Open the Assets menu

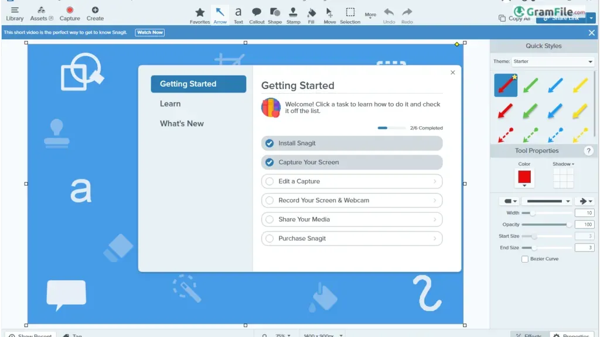[42, 14]
